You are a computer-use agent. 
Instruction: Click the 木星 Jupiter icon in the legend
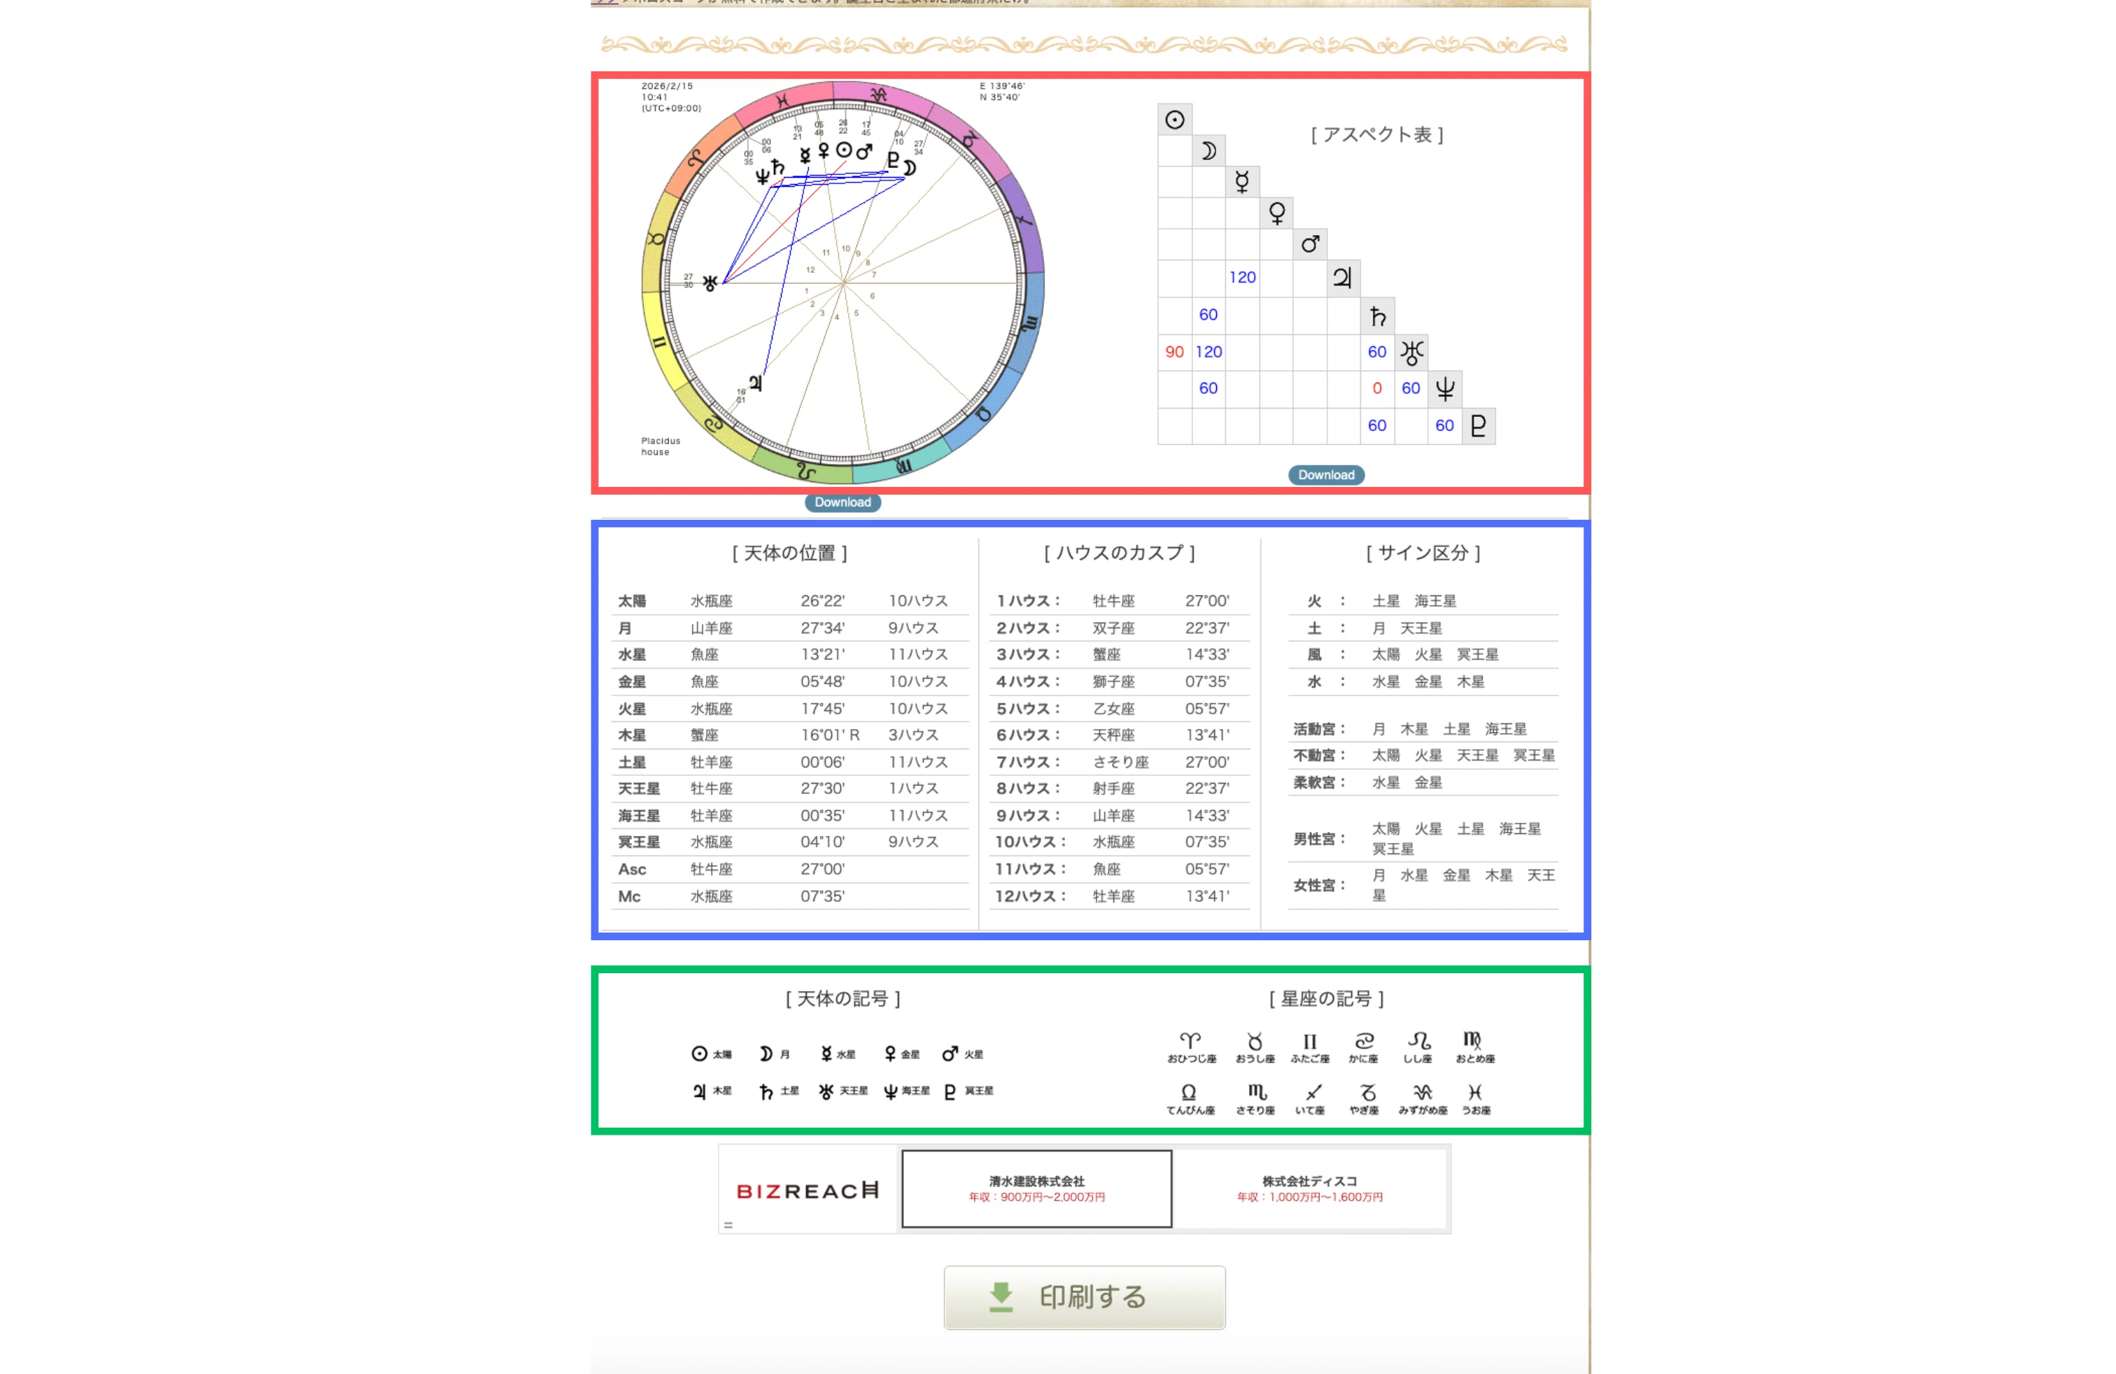coord(700,1091)
